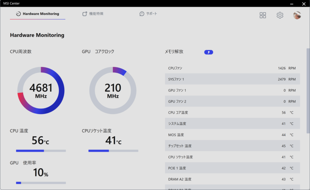Select the SYSファン 1 row
The width and height of the screenshot is (310, 190).
[x=232, y=79]
